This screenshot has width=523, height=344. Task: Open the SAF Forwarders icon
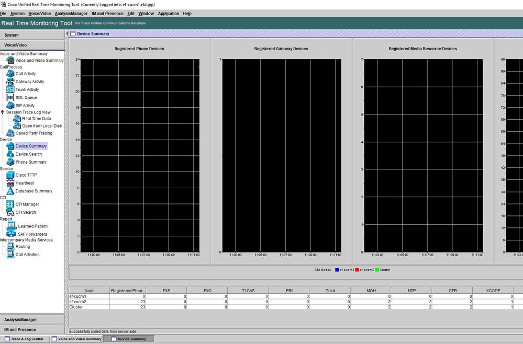[12, 234]
